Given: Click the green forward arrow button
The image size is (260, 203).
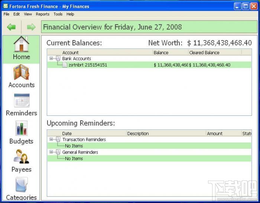Looking at the screenshot, I should point(31,27).
